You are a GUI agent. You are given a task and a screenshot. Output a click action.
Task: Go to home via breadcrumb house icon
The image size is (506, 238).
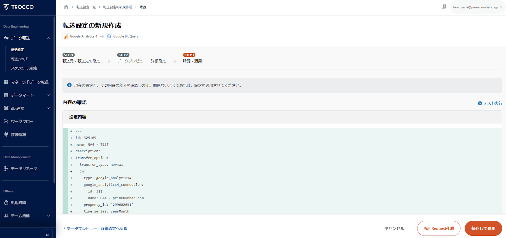click(66, 7)
